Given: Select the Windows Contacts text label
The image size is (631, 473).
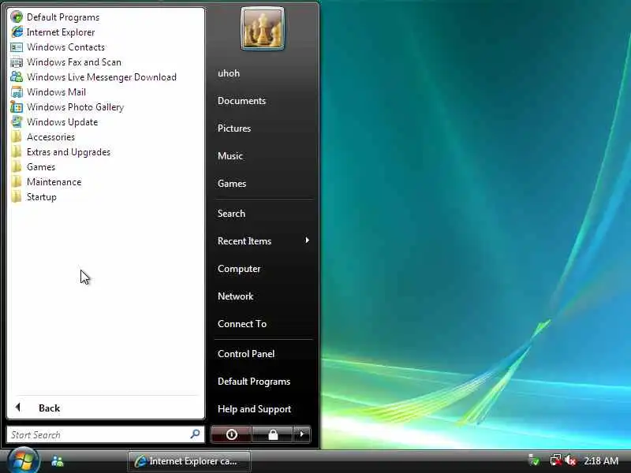Looking at the screenshot, I should click(x=65, y=47).
